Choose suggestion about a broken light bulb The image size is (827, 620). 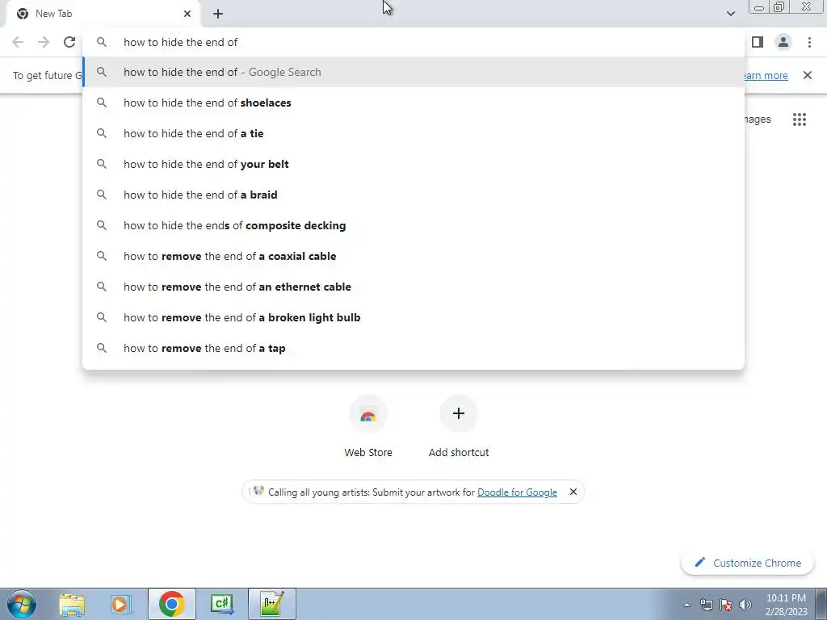(413, 317)
